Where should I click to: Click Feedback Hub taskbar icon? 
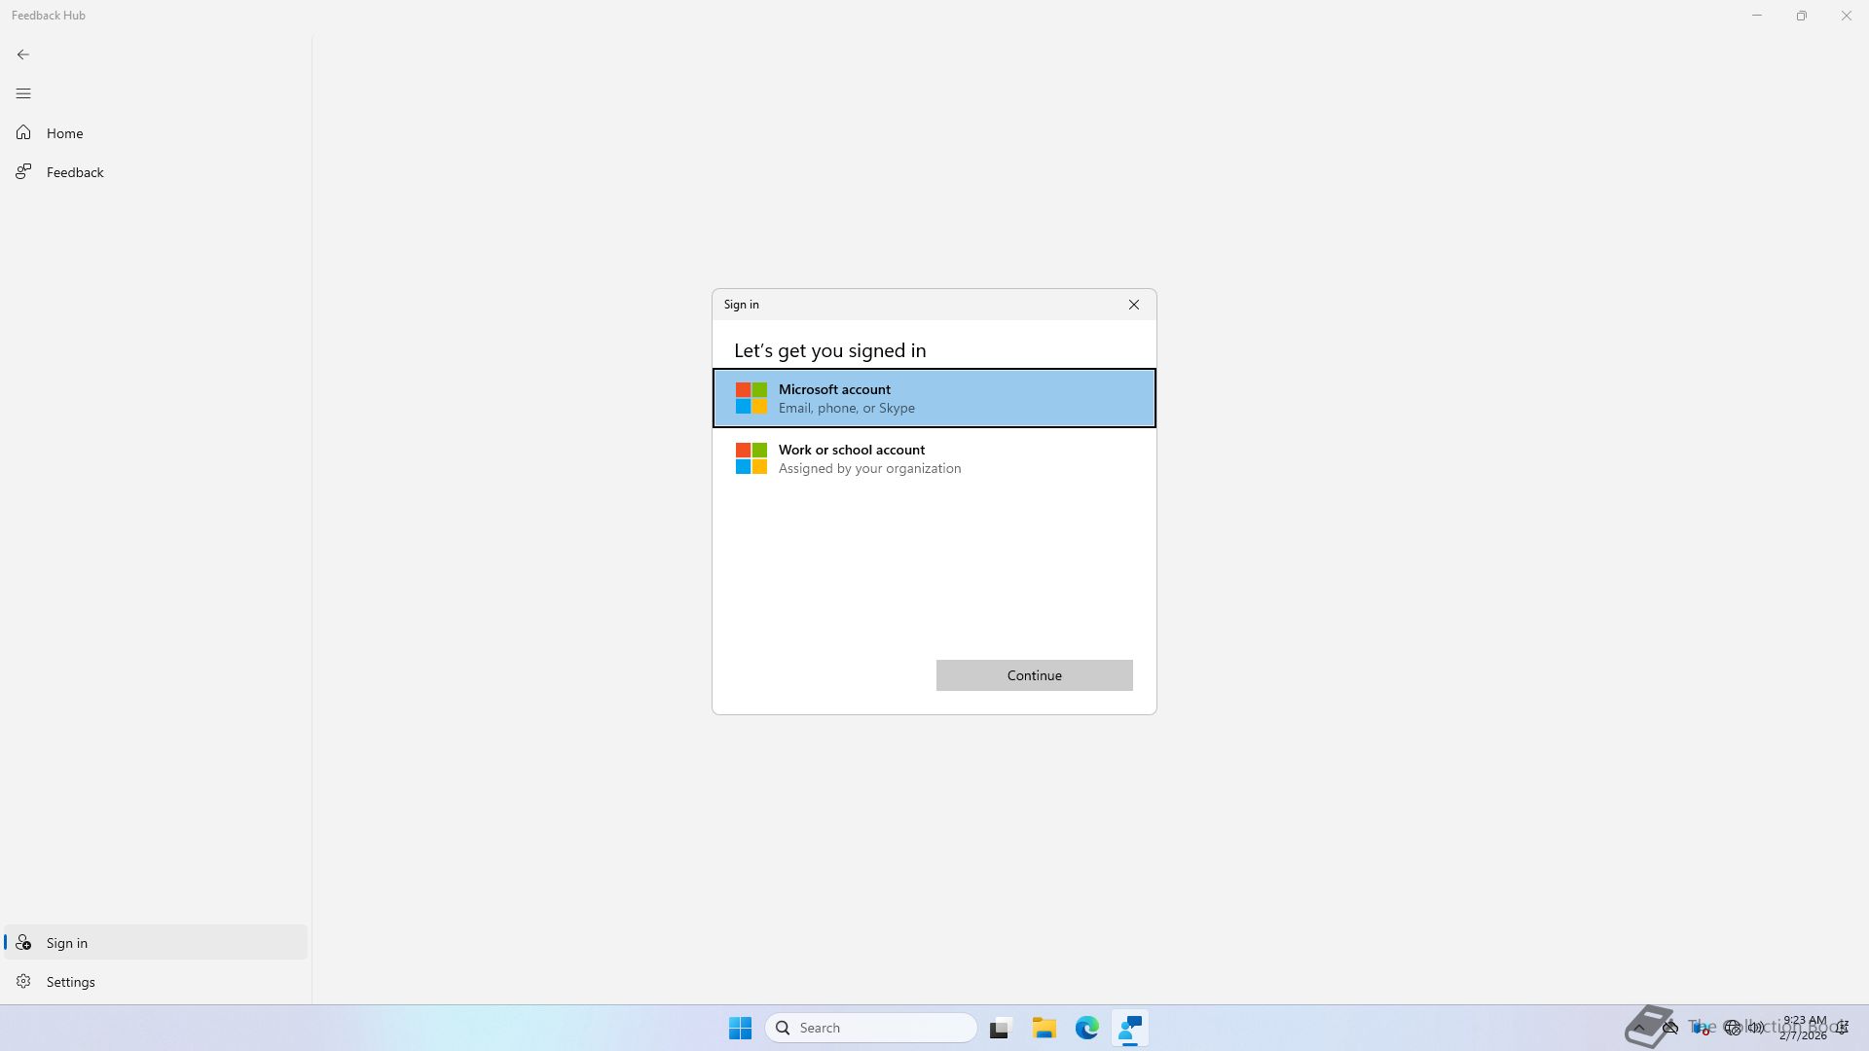pos(1130,1028)
